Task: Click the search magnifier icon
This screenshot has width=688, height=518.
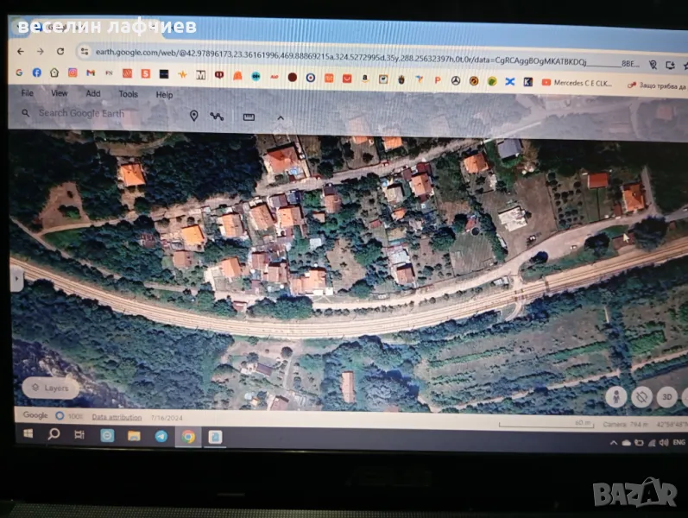Action: [x=25, y=113]
